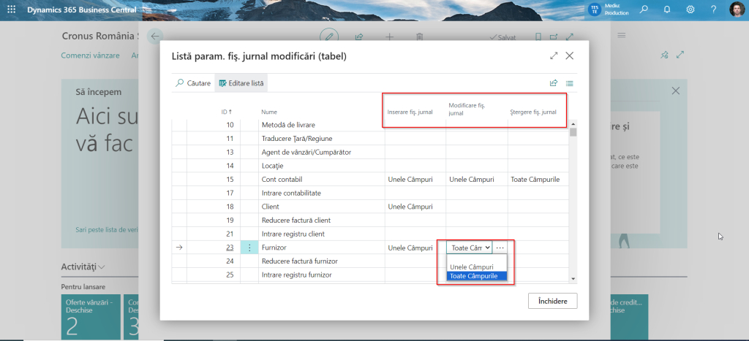
Task: Open the Modificare fiș. jurnal dropdown for Furnizor
Action: [x=470, y=248]
